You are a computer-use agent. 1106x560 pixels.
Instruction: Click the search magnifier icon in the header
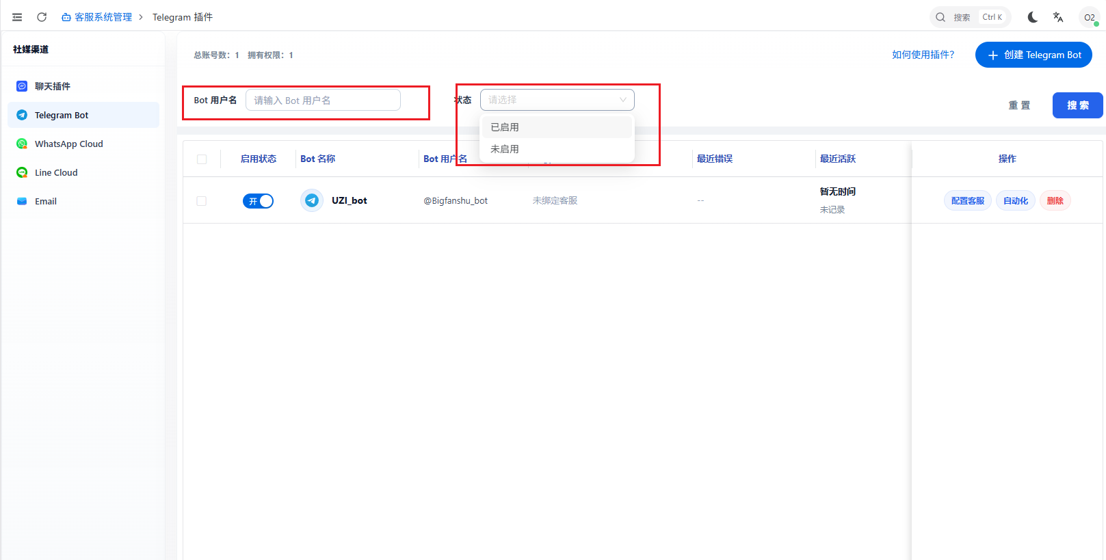coord(940,17)
